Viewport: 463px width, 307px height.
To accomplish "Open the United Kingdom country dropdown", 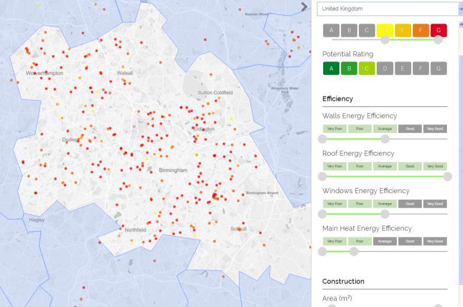I will pyautogui.click(x=390, y=9).
